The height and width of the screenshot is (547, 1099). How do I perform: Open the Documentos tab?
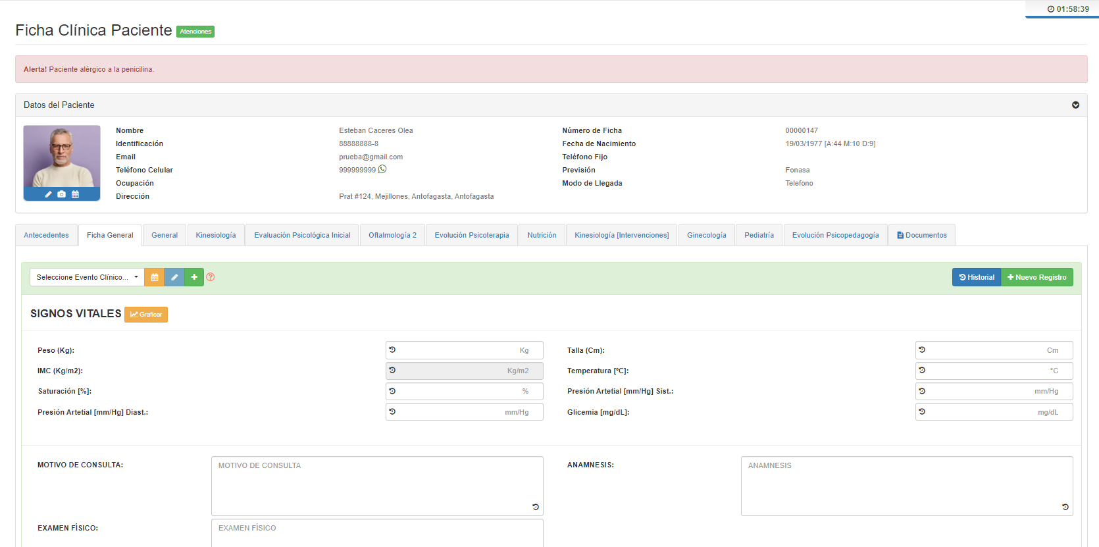921,235
